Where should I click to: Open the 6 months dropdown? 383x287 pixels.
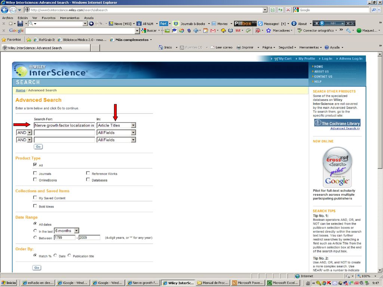(67, 231)
